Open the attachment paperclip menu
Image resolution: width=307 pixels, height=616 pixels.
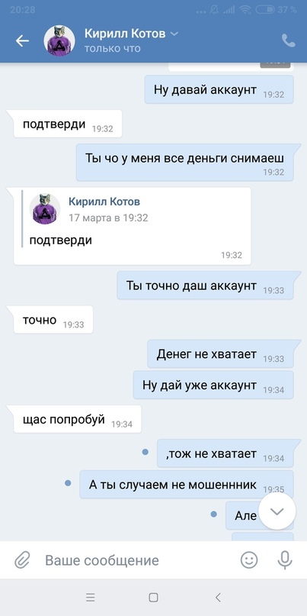(x=22, y=560)
